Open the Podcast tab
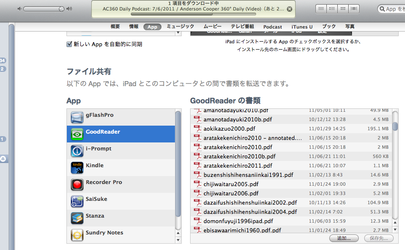Viewport: 405px width, 250px height. point(273,27)
